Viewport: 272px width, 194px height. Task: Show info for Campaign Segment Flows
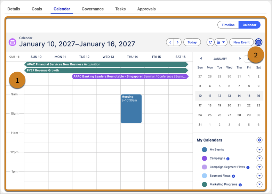pos(248,168)
